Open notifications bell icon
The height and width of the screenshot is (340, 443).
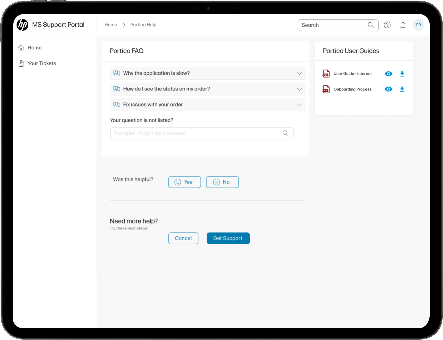click(403, 25)
